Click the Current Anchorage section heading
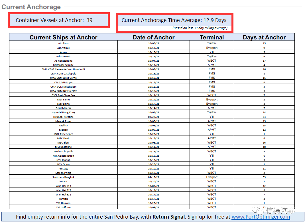 pos(31,7)
